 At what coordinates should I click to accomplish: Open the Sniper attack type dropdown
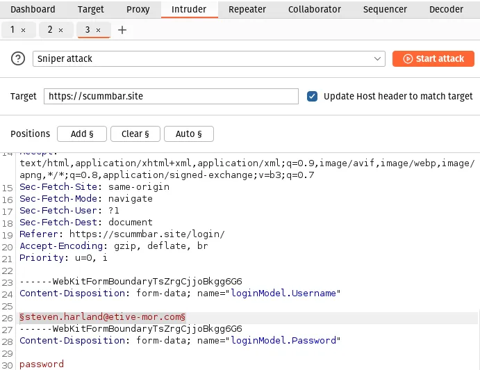tap(209, 58)
